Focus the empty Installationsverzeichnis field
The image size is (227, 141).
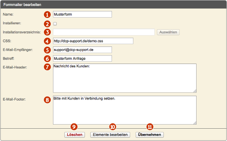coord(104,32)
